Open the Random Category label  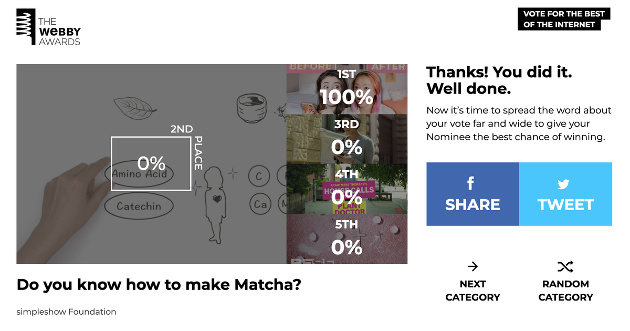[565, 291]
